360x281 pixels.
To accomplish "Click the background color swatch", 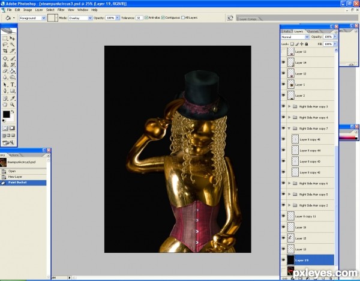I will [x=11, y=119].
